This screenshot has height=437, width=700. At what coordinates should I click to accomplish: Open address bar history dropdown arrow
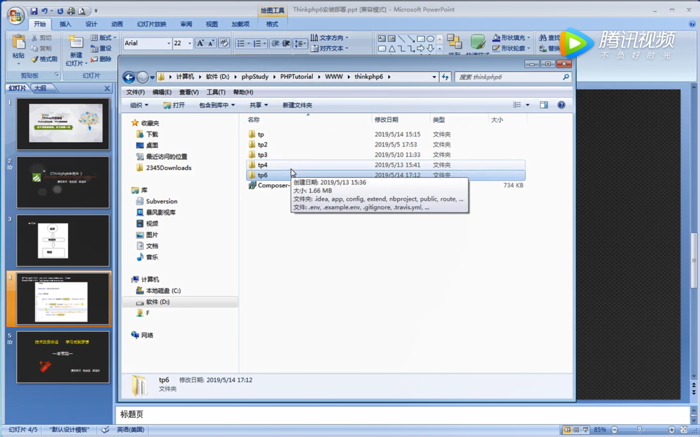[434, 77]
